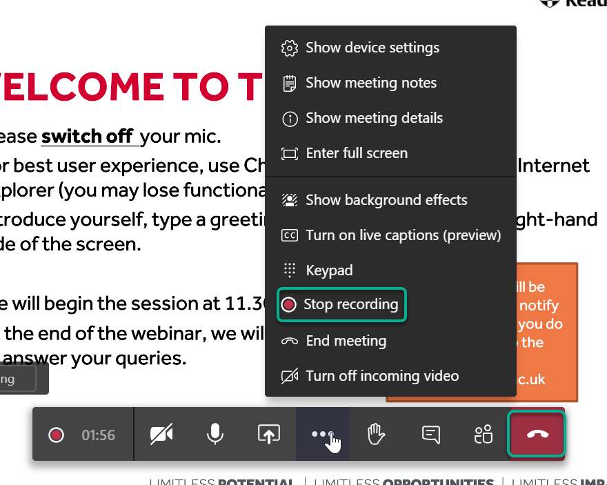Open Show device settings
This screenshot has width=607, height=485.
pos(372,48)
